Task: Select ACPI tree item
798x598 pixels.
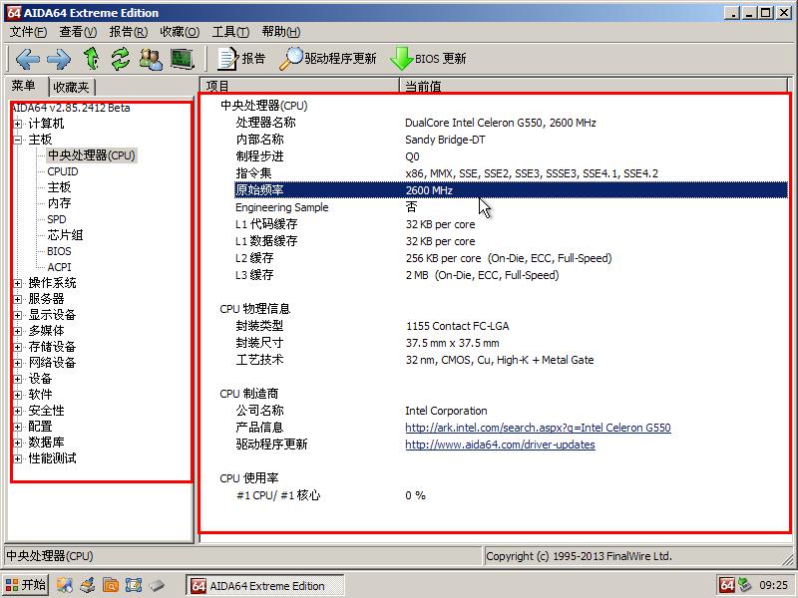Action: (59, 267)
